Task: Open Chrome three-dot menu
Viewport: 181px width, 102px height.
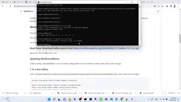Action: tap(178, 6)
